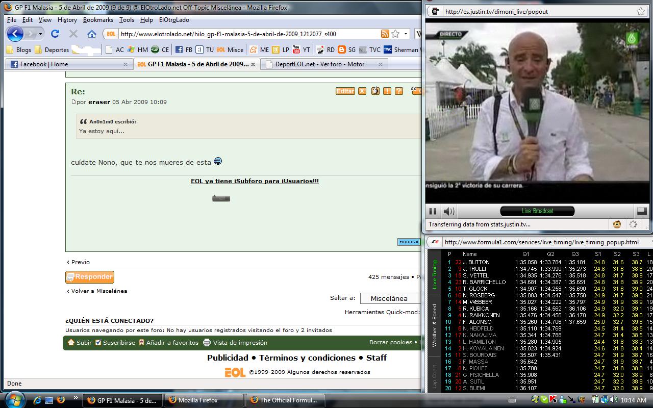This screenshot has width=653, height=408.
Task: Open the Bookmarks menu
Action: [98, 20]
